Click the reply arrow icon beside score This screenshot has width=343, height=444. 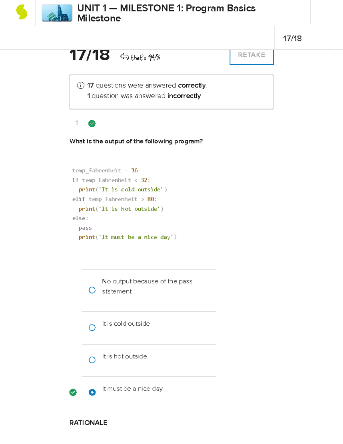click(x=124, y=57)
